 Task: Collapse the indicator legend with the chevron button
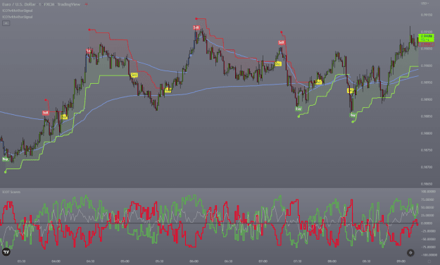(6, 23)
